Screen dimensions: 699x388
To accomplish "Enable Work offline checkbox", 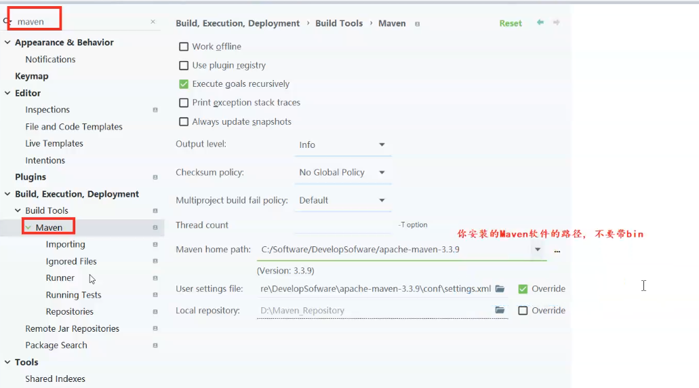I will (x=184, y=46).
